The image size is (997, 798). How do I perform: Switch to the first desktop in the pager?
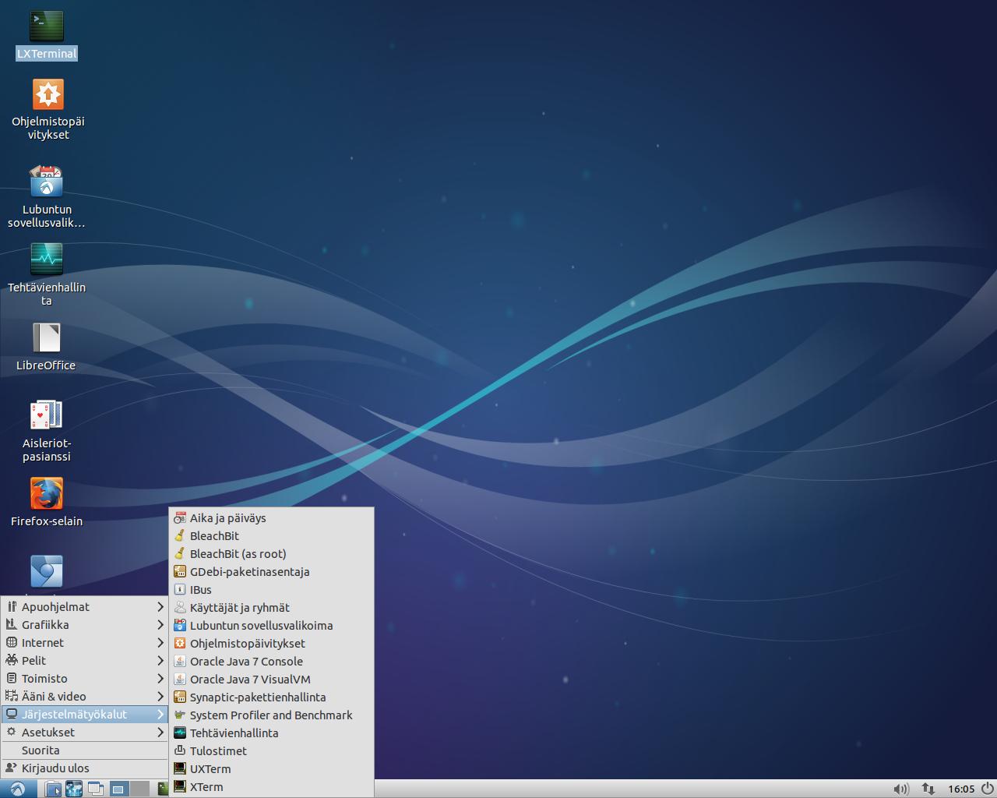point(118,789)
